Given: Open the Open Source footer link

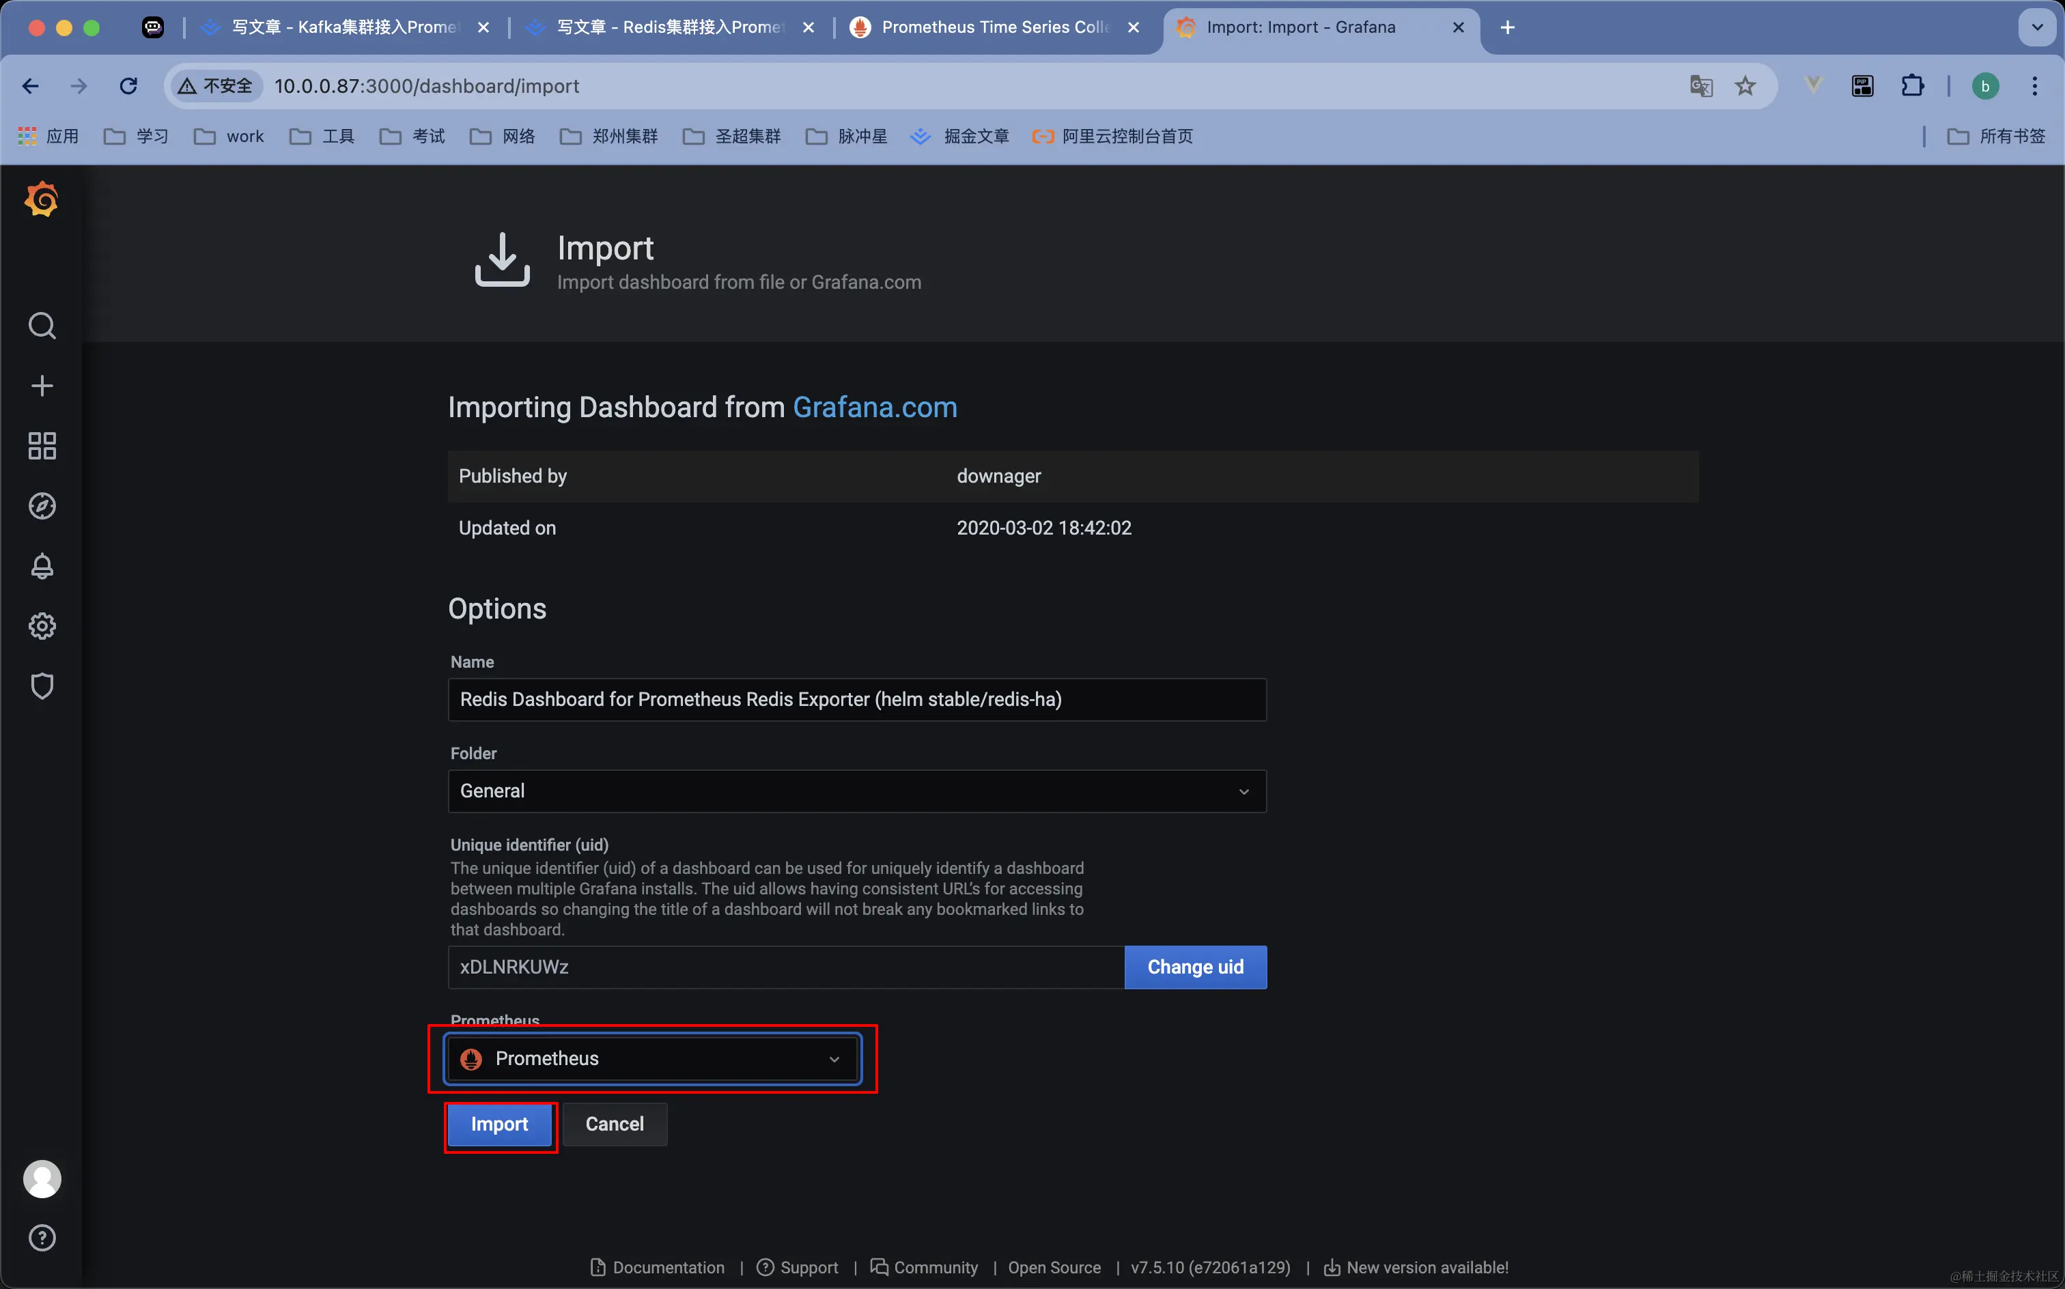Looking at the screenshot, I should (x=1054, y=1268).
